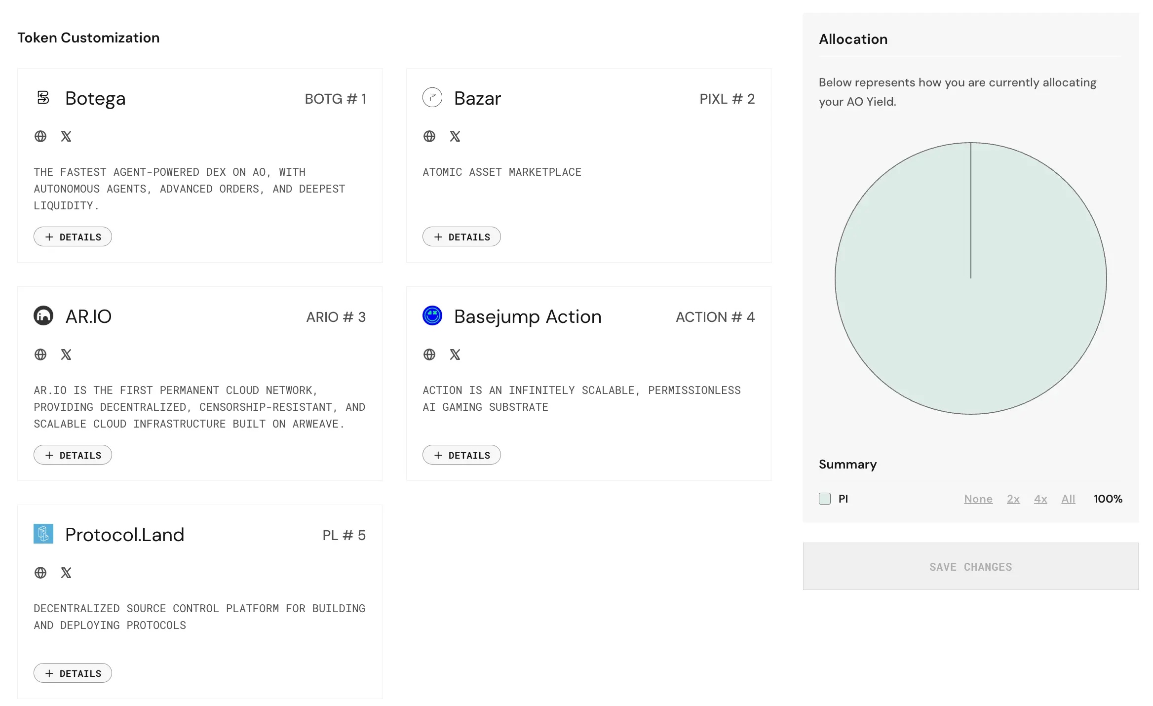Click the Summary heading
The image size is (1153, 706).
[x=847, y=465]
